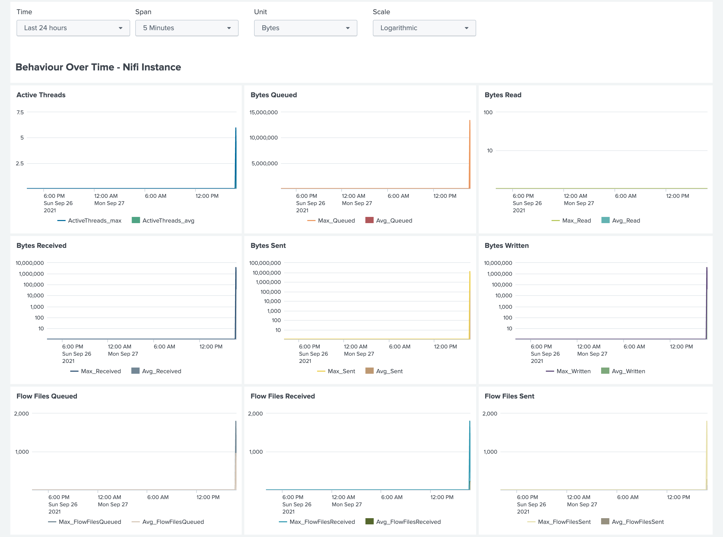Click the Avg_Sent legend entry

pos(384,371)
